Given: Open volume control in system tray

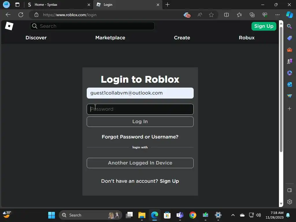Looking at the screenshot, I should [258, 215].
